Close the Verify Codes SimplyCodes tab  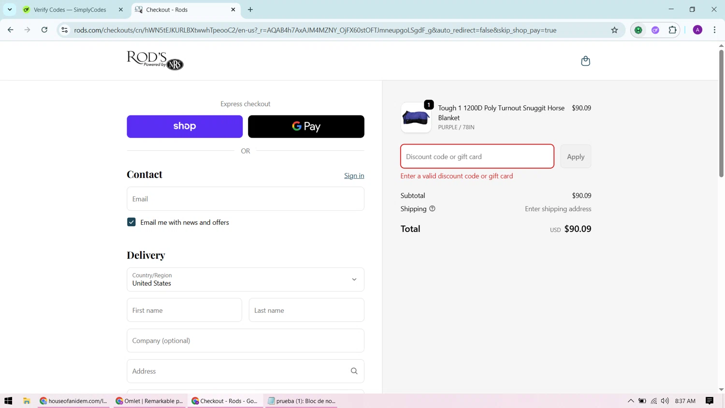click(121, 10)
